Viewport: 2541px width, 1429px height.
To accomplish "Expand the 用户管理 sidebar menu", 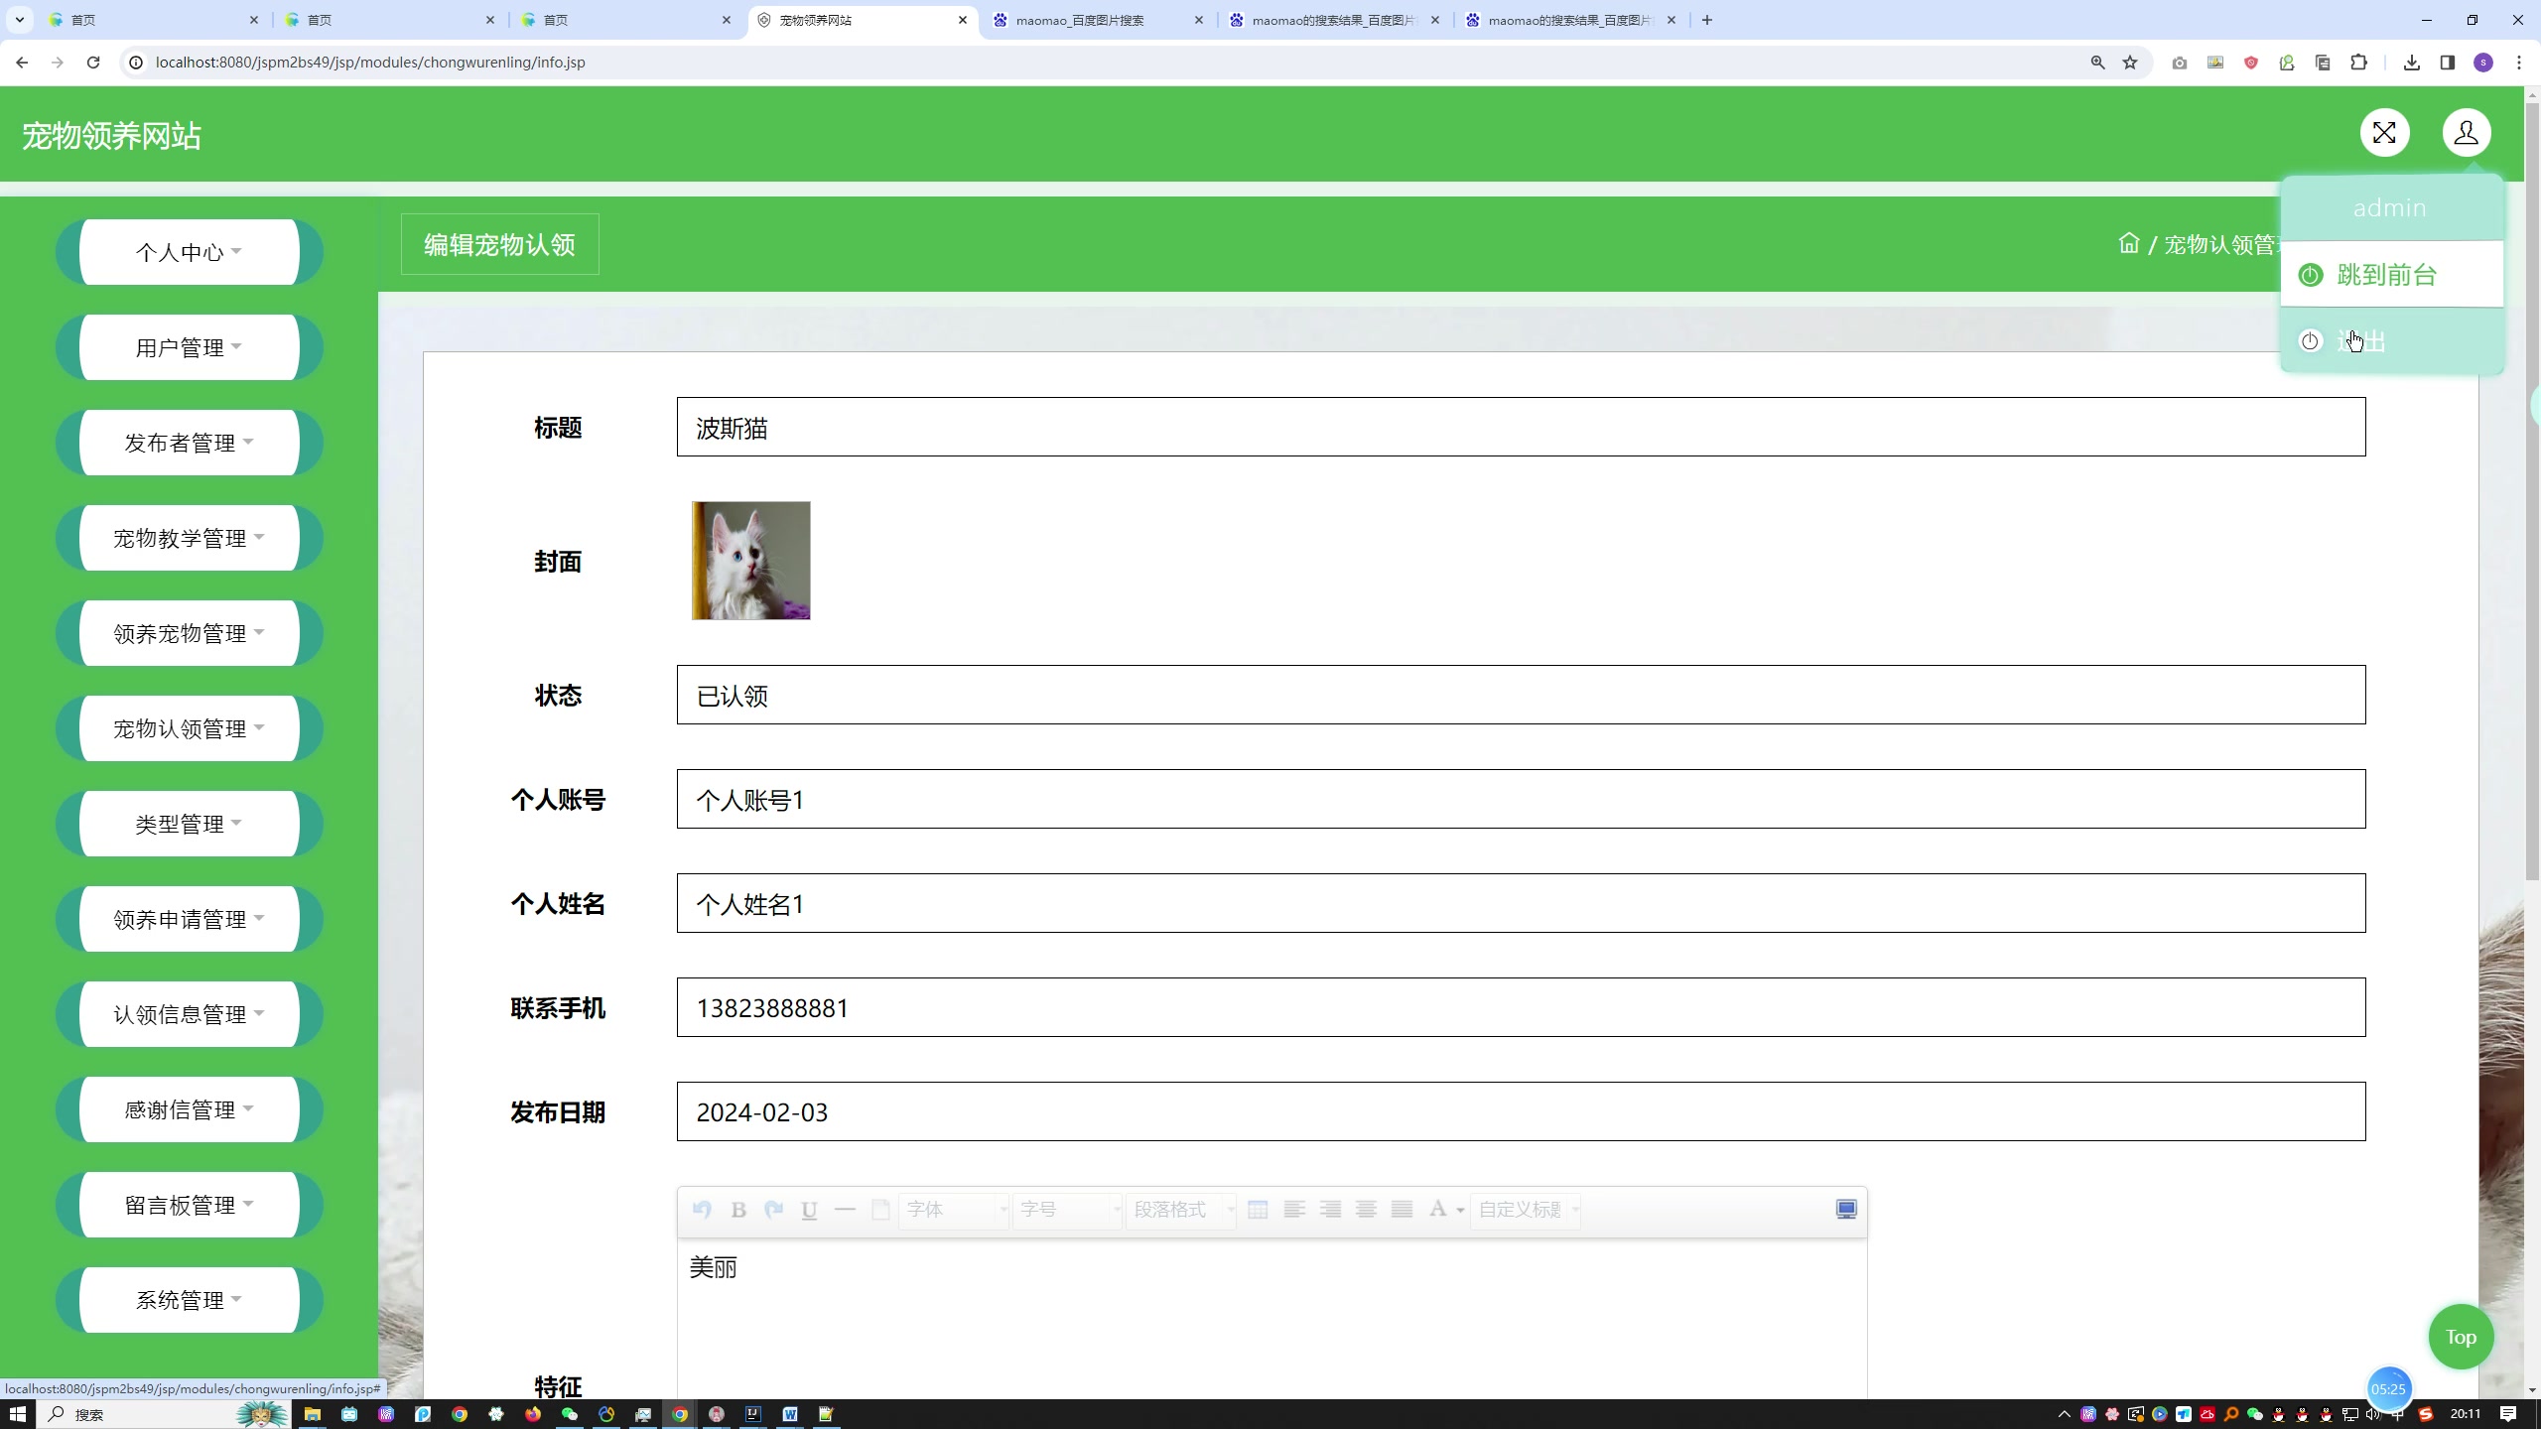I will point(189,347).
